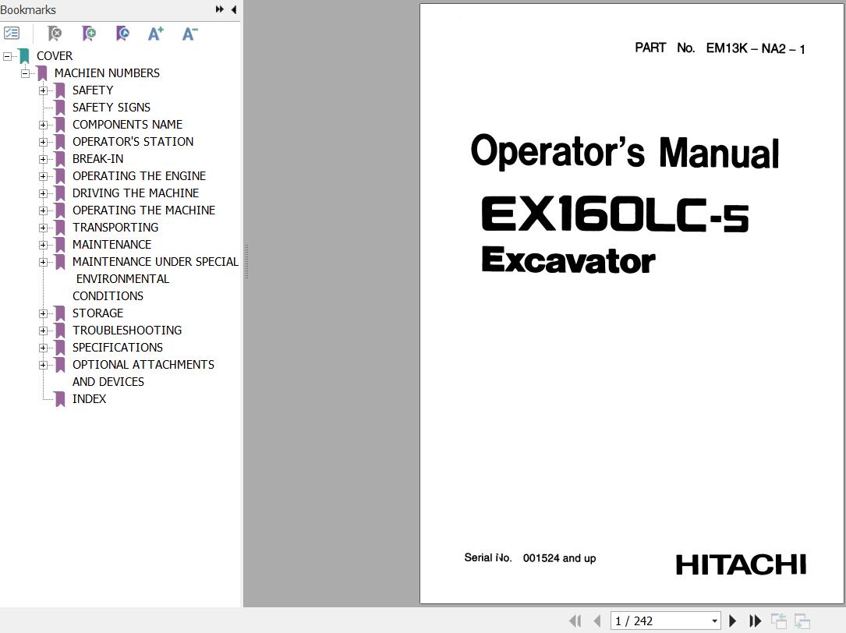The width and height of the screenshot is (846, 633).
Task: Click the add new bookmark icon
Action: point(88,34)
